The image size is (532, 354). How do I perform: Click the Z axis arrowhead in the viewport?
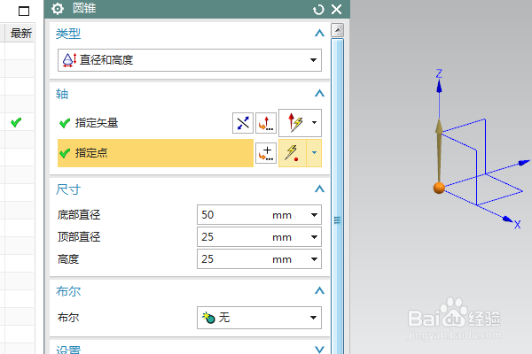click(439, 87)
